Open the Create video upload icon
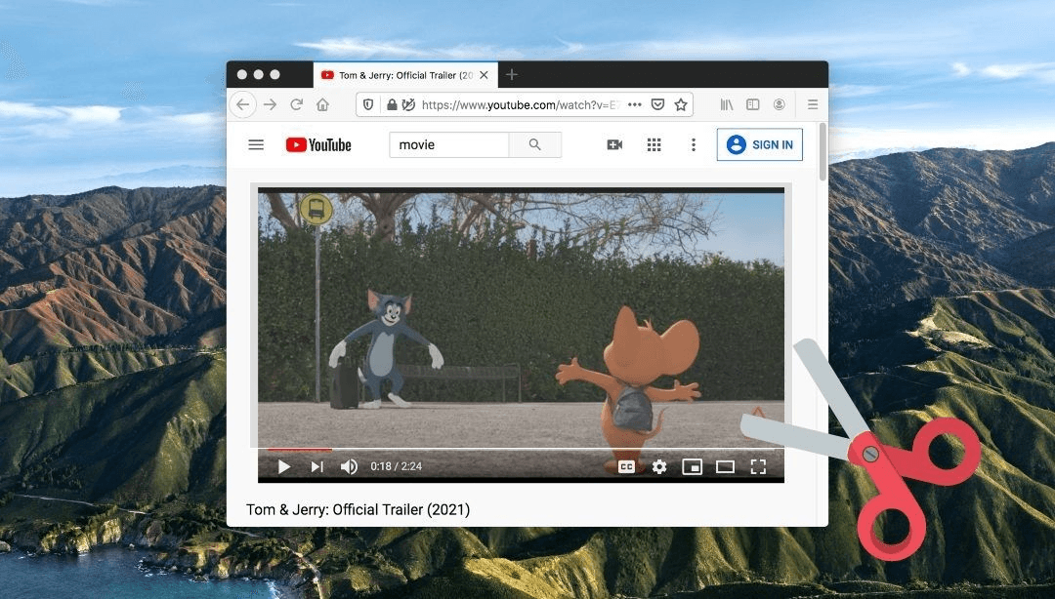Image resolution: width=1055 pixels, height=599 pixels. 613,144
